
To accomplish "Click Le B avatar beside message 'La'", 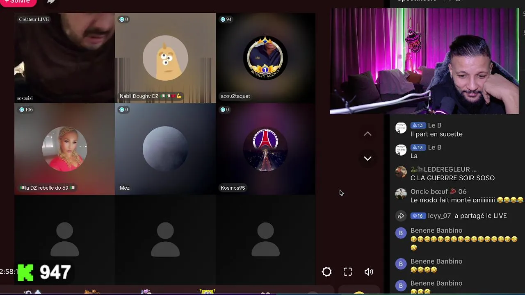I will pyautogui.click(x=401, y=150).
